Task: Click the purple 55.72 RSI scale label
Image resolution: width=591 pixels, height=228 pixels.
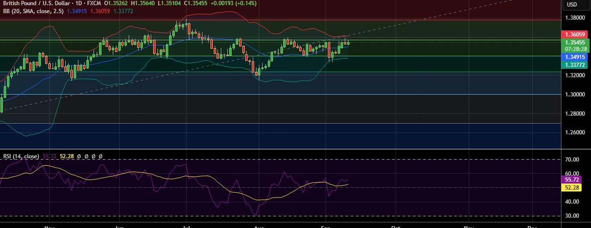Action: (572, 179)
